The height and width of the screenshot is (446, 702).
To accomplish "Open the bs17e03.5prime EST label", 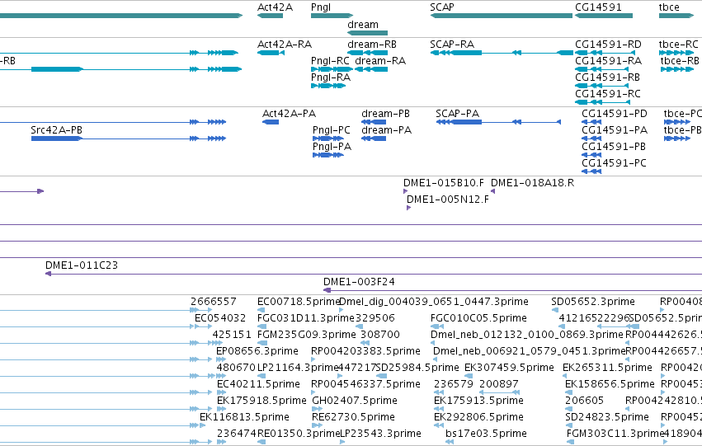I will click(x=486, y=434).
